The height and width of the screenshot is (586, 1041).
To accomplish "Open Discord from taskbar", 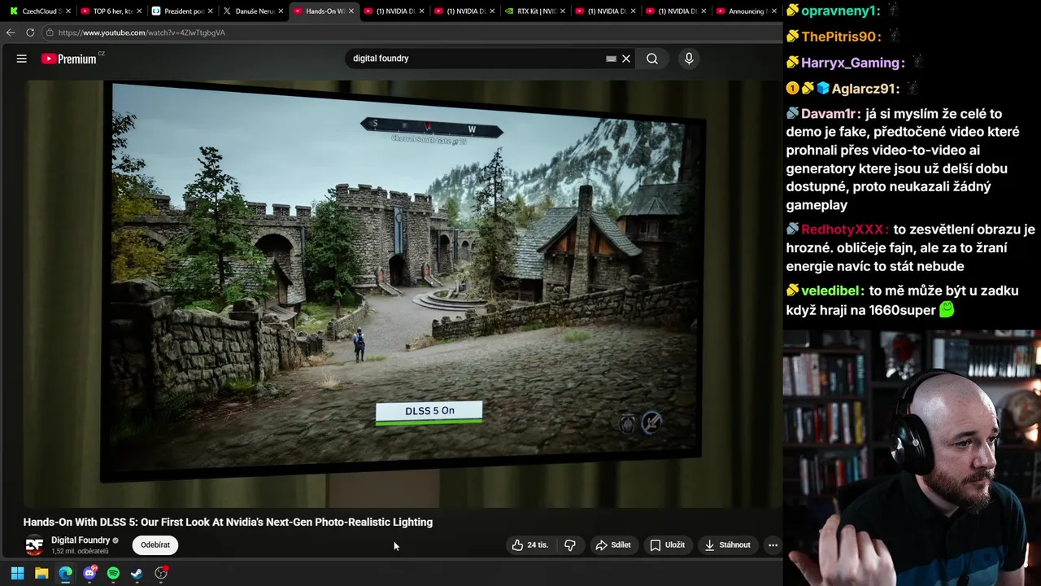I will [x=89, y=573].
